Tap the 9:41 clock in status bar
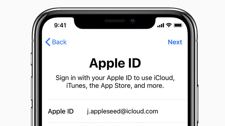 click(60, 25)
